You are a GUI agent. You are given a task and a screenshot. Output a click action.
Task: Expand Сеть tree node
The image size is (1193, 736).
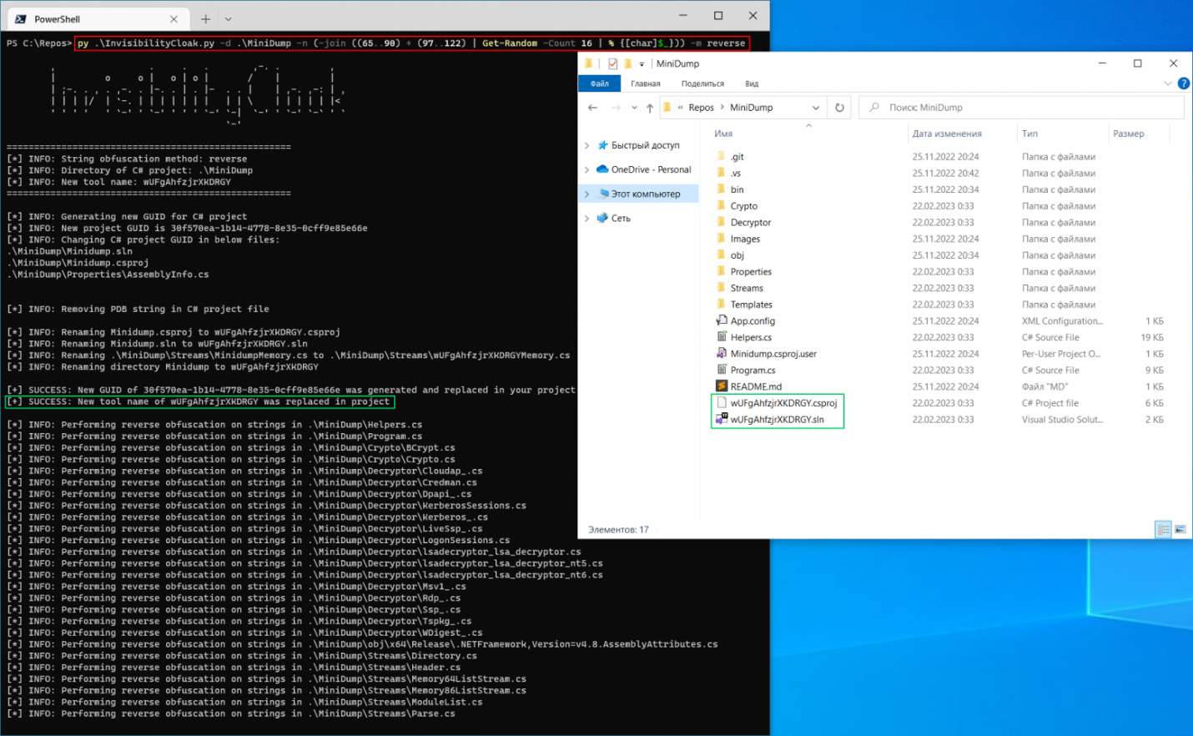click(x=586, y=218)
